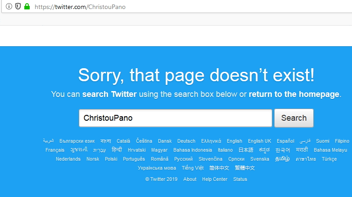Click the green secure padlock icon
The width and height of the screenshot is (352, 197).
(27, 7)
